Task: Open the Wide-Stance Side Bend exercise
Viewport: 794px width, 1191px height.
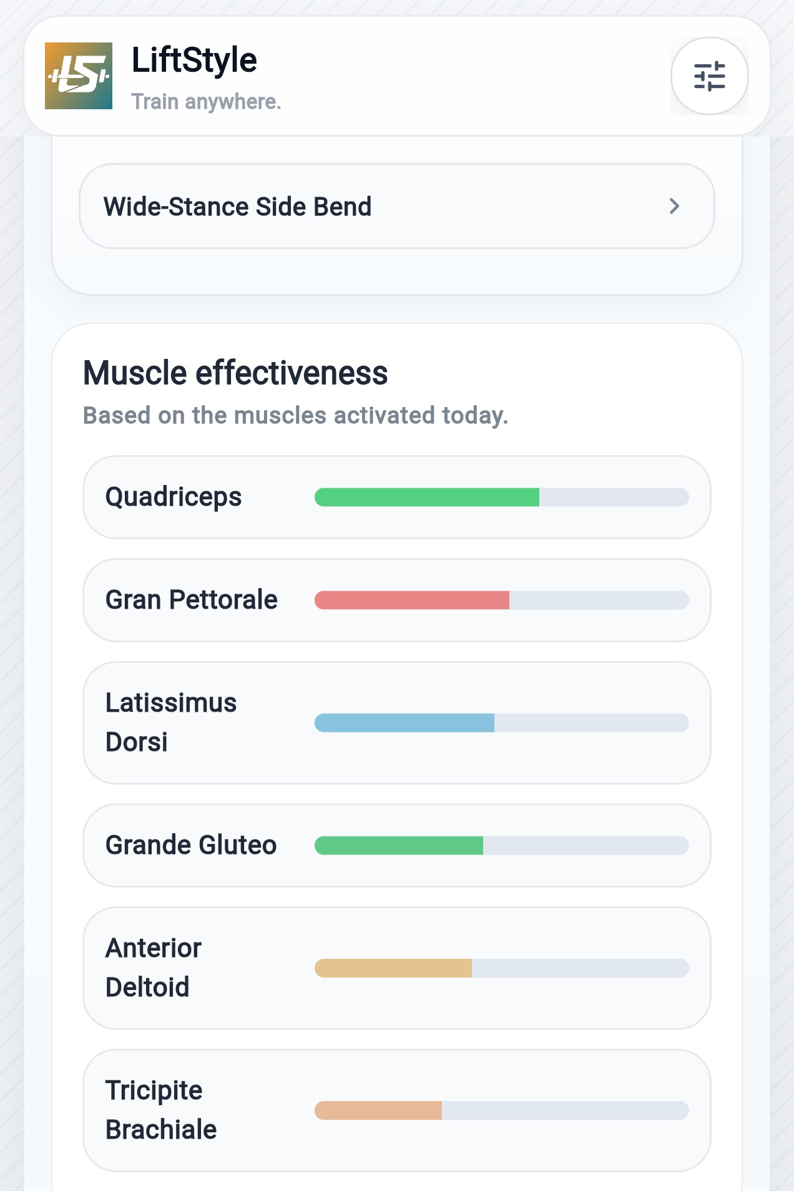Action: [x=397, y=206]
